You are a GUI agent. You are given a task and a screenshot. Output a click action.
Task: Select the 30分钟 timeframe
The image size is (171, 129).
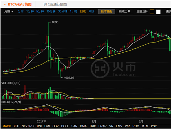coord(63,11)
